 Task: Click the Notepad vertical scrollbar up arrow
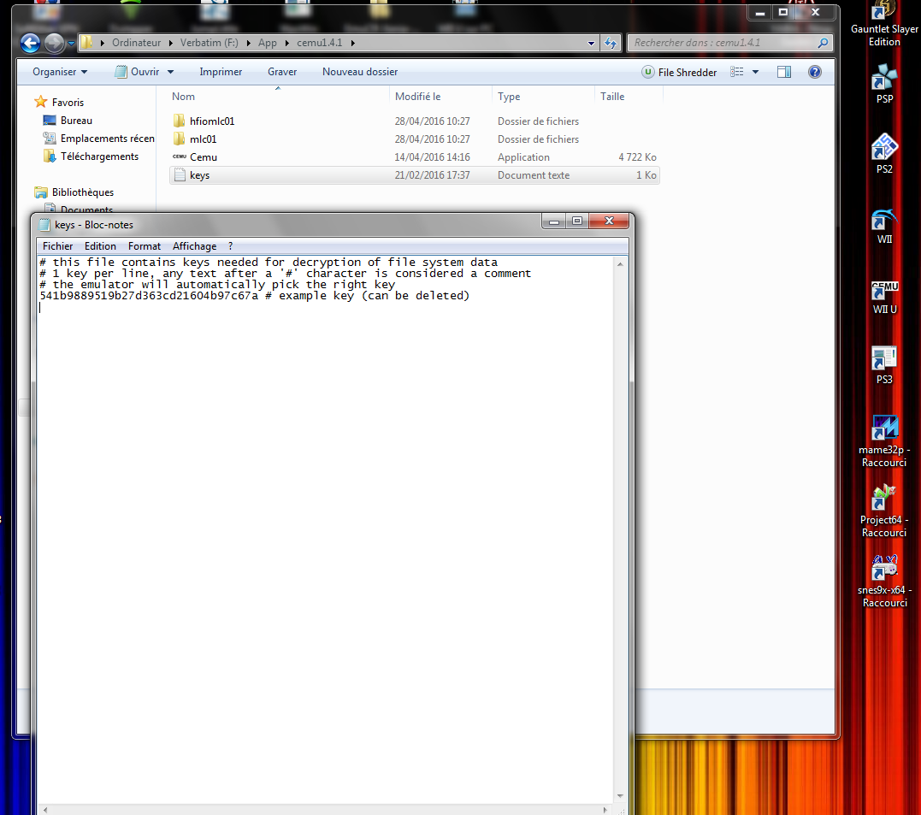tap(620, 264)
